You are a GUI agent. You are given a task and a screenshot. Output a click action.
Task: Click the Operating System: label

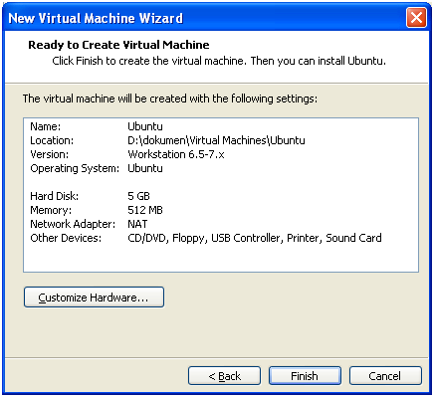pos(75,168)
